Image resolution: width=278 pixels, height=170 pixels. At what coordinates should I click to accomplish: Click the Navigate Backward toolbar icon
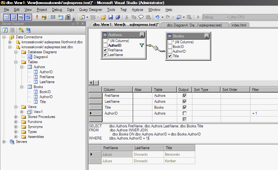coord(179,17)
